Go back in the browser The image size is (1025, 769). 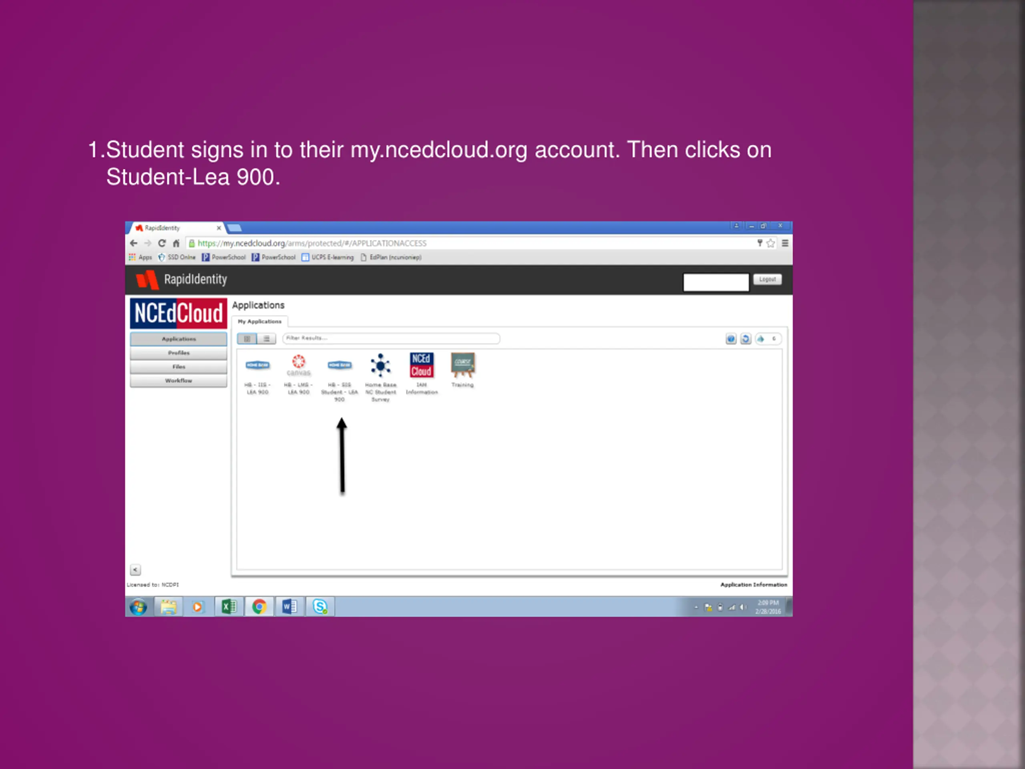click(x=134, y=243)
